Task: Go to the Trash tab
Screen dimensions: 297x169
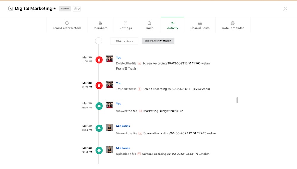Action: (149, 25)
